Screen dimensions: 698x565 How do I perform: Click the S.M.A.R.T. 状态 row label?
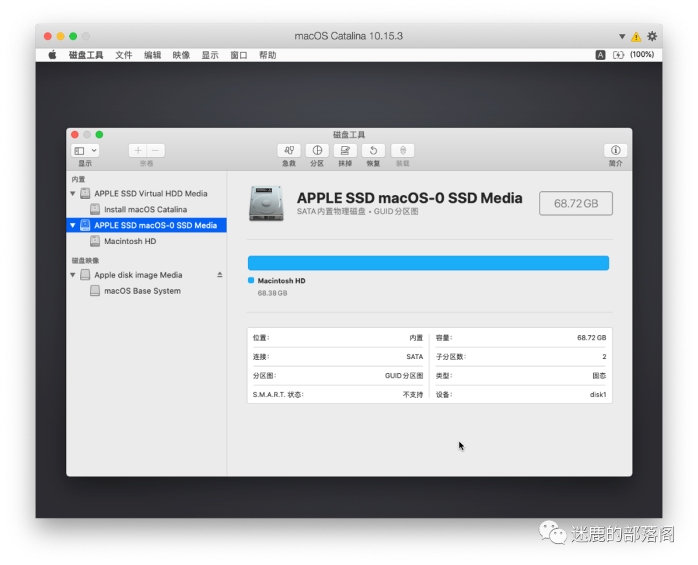(x=278, y=395)
